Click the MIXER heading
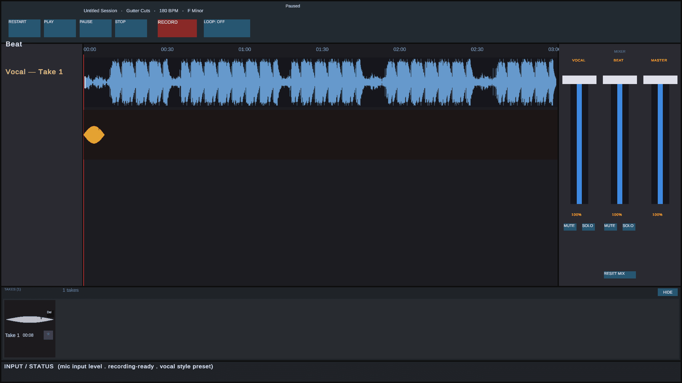 point(620,52)
